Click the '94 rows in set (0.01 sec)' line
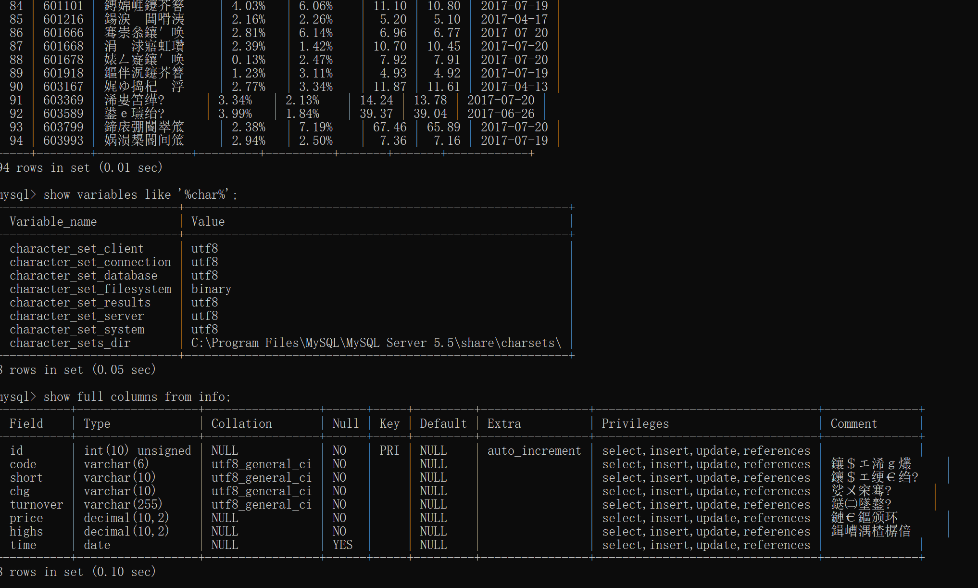978x588 pixels. (x=81, y=168)
